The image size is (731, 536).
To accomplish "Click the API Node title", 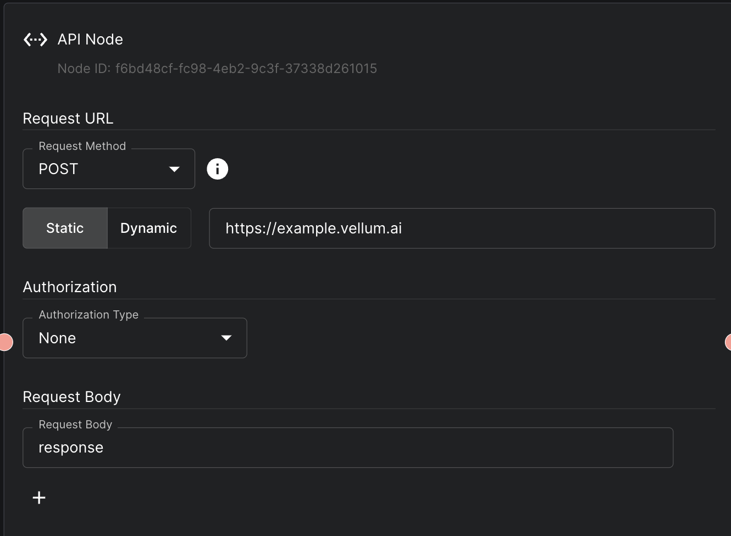I will tap(90, 40).
